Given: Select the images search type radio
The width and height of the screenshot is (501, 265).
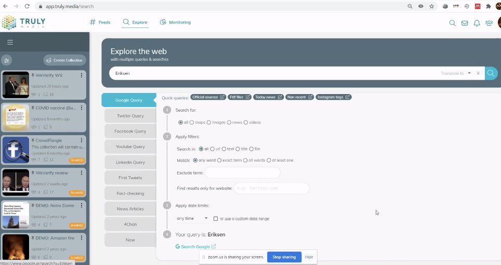Looking at the screenshot, I should pyautogui.click(x=208, y=123).
